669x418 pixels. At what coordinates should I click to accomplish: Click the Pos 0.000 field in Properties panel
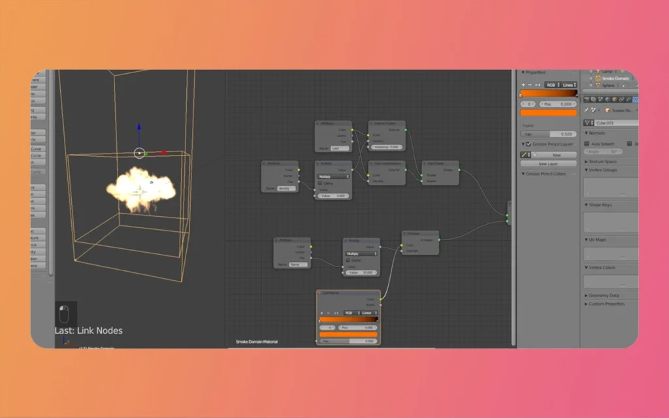coord(558,104)
